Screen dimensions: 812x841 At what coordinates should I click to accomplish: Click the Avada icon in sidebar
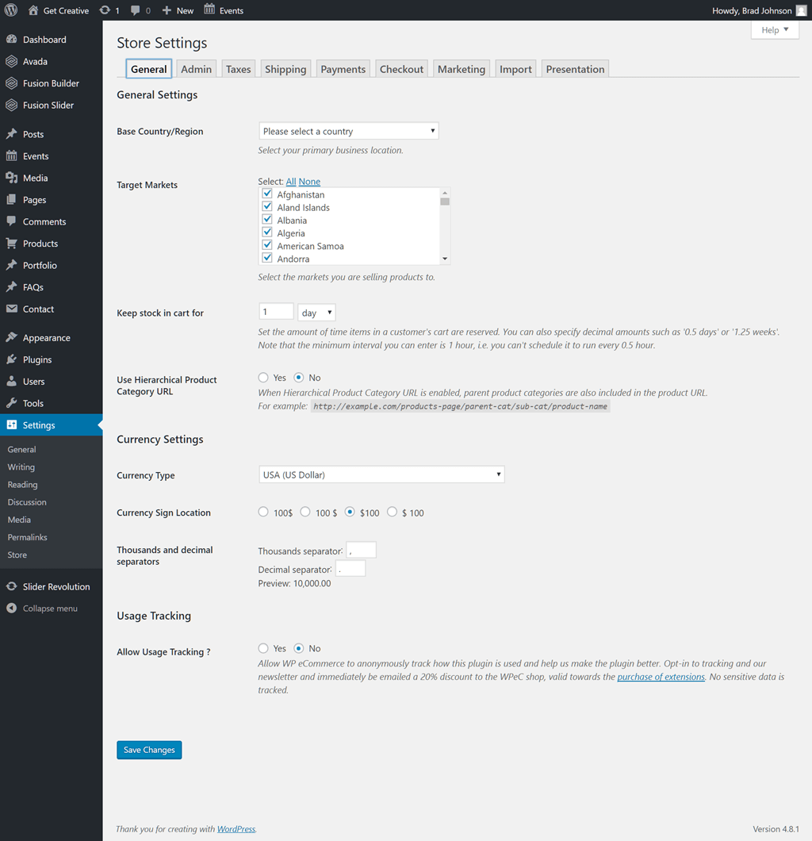pos(11,61)
